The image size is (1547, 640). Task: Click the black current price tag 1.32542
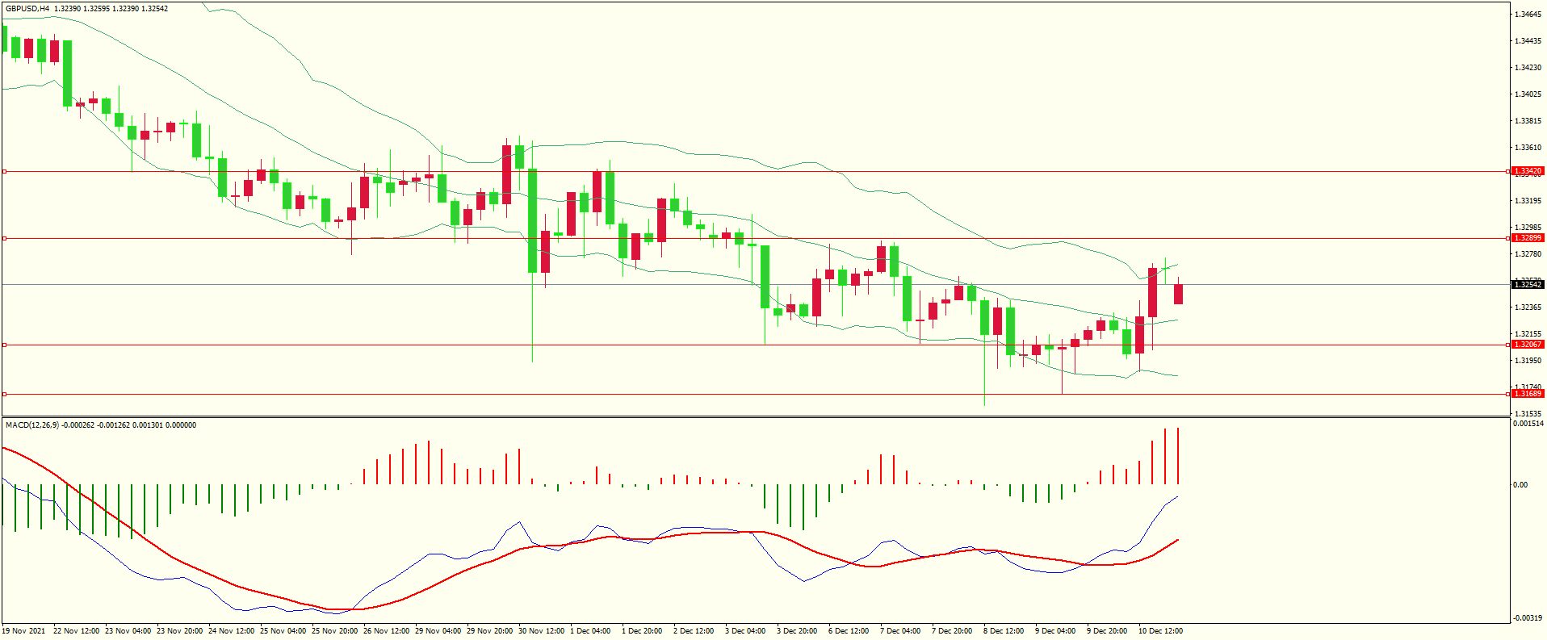point(1527,285)
